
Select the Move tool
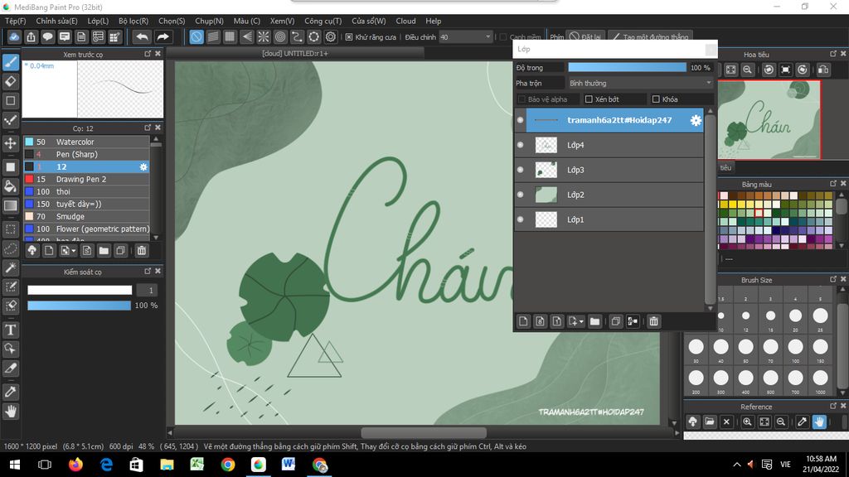pyautogui.click(x=10, y=143)
